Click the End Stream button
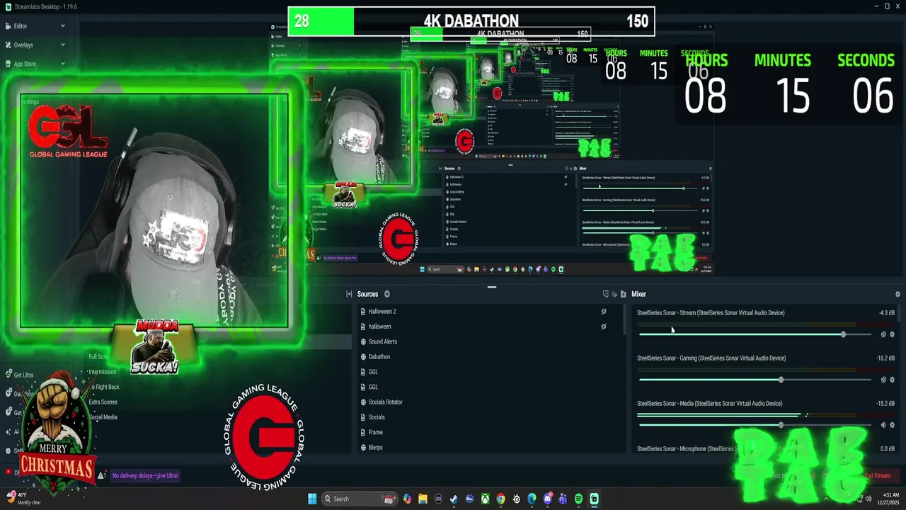 click(x=876, y=476)
